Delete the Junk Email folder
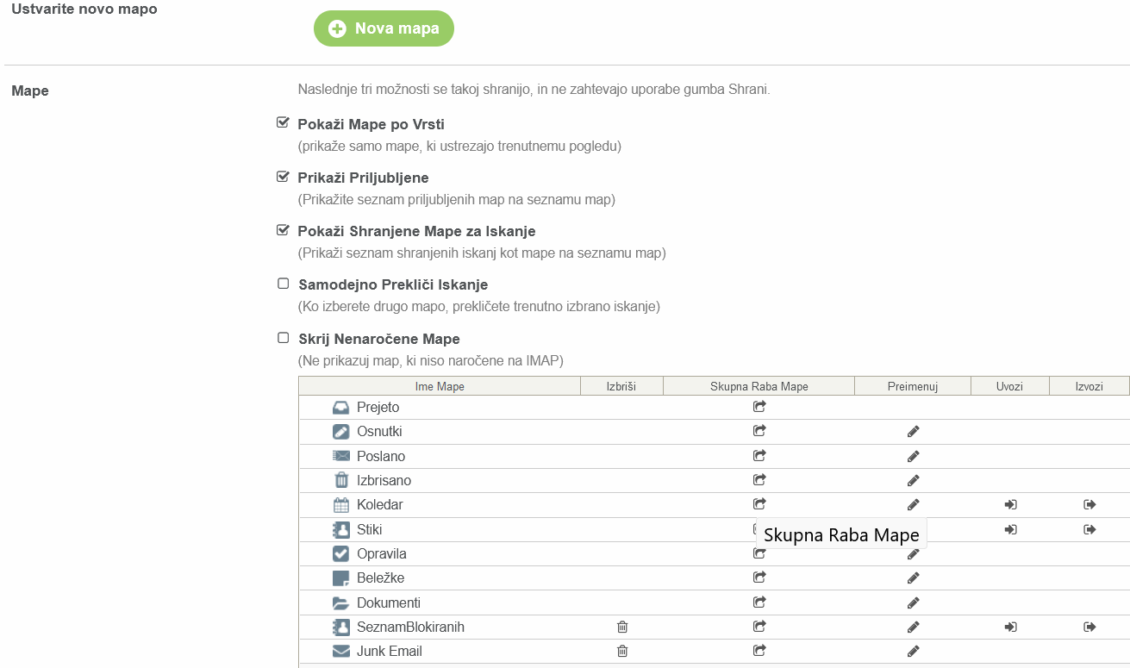The image size is (1130, 668). click(x=622, y=652)
